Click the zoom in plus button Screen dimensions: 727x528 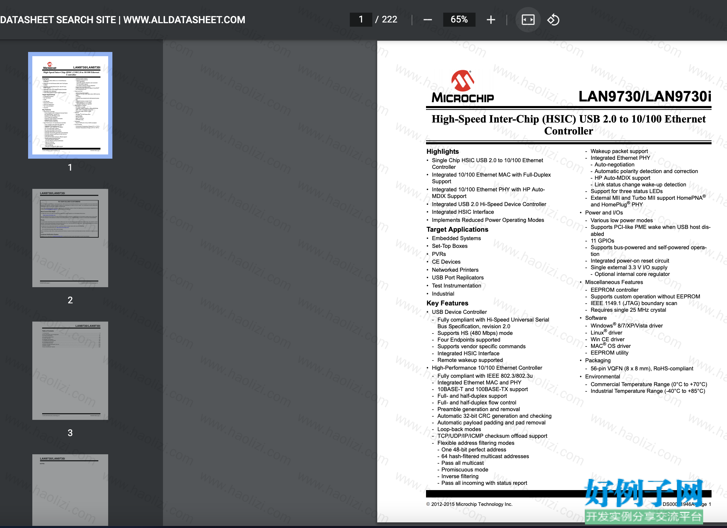click(x=491, y=20)
